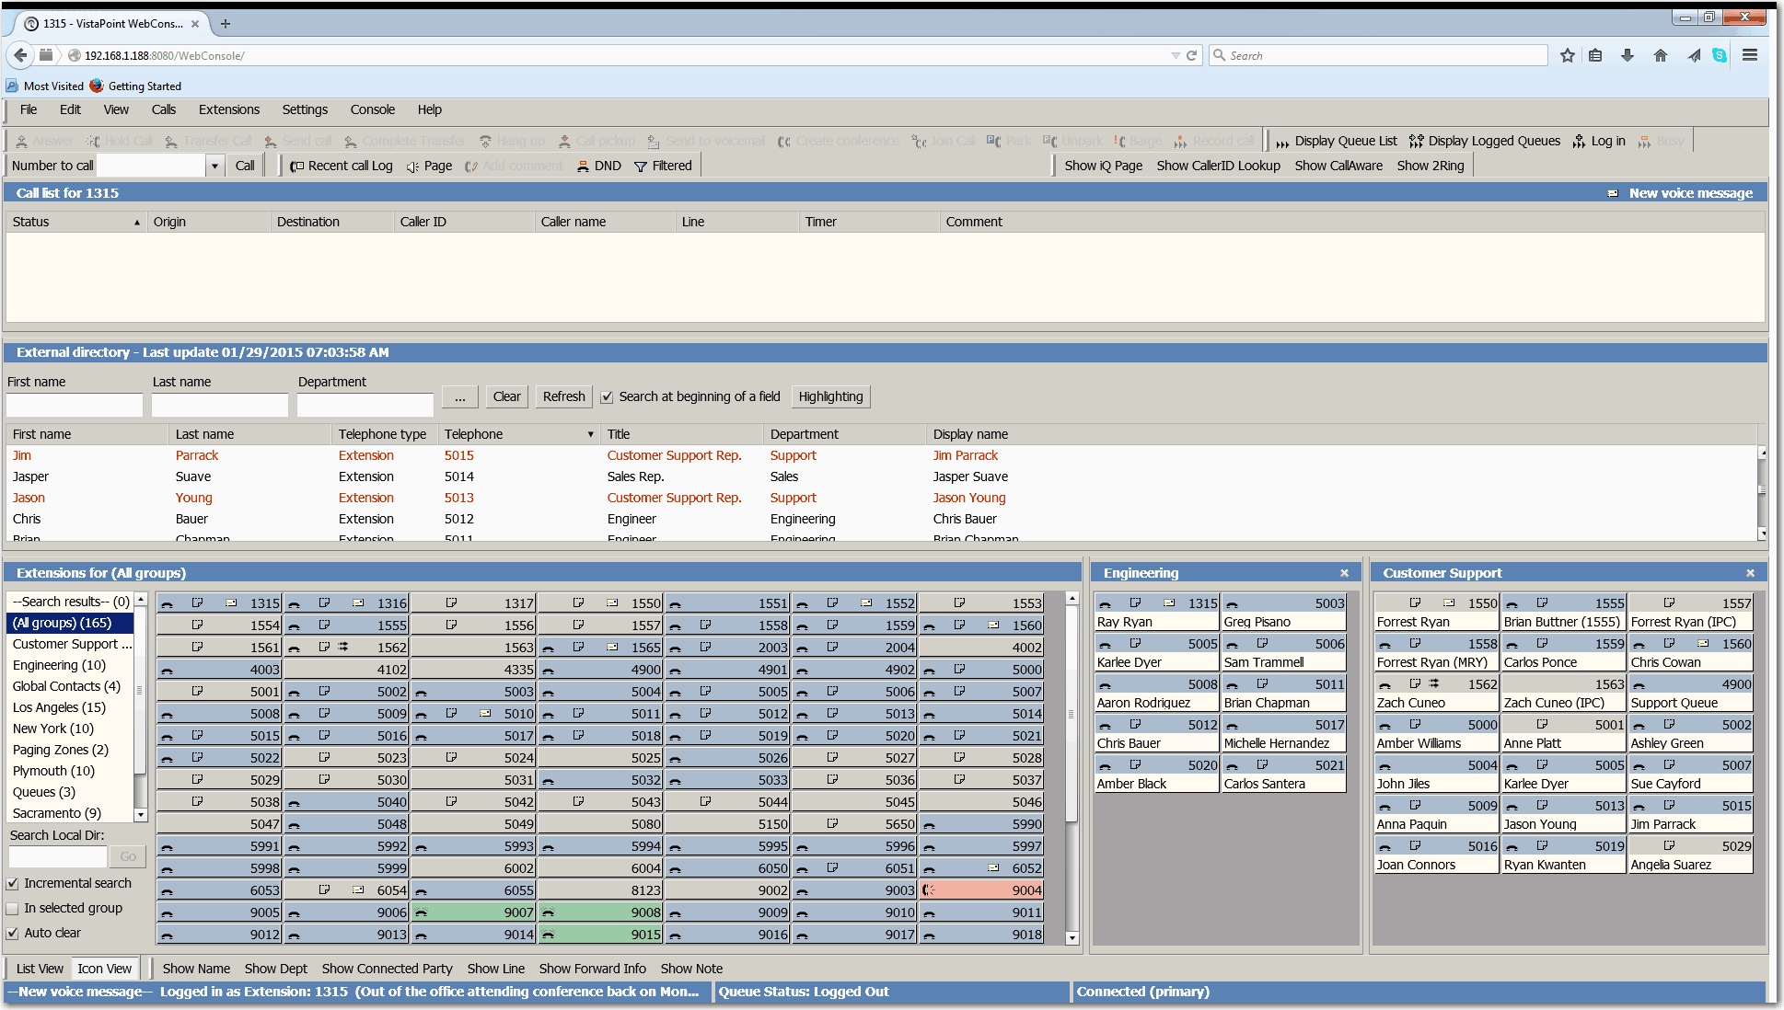
Task: Select extension tile 9004 with ringing icon
Action: 981,890
